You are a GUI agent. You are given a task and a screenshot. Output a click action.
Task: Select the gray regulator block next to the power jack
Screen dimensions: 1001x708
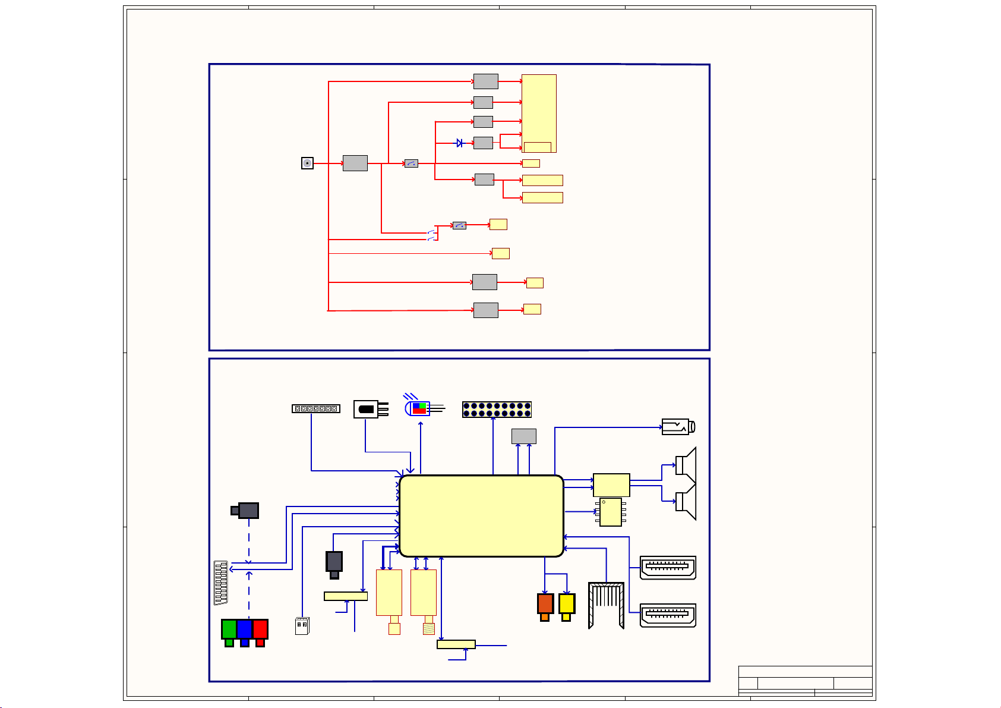coord(355,163)
